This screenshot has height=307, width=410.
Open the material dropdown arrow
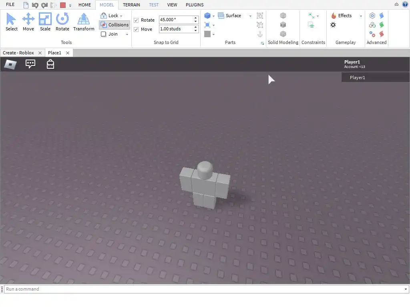coord(214,25)
